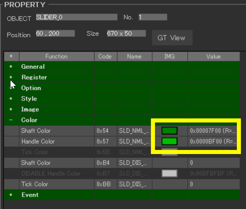Click the gray DISABLE Handle Color swatch
The height and width of the screenshot is (209, 246).
170,174
